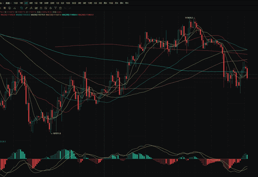
Task: Click the 117676.2 high price marker
Action: coord(190,18)
